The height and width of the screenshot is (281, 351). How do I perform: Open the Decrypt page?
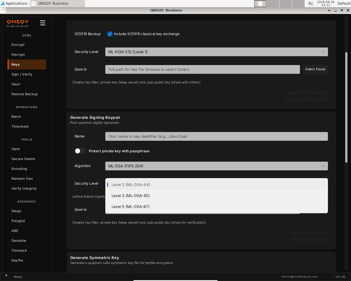(27, 55)
